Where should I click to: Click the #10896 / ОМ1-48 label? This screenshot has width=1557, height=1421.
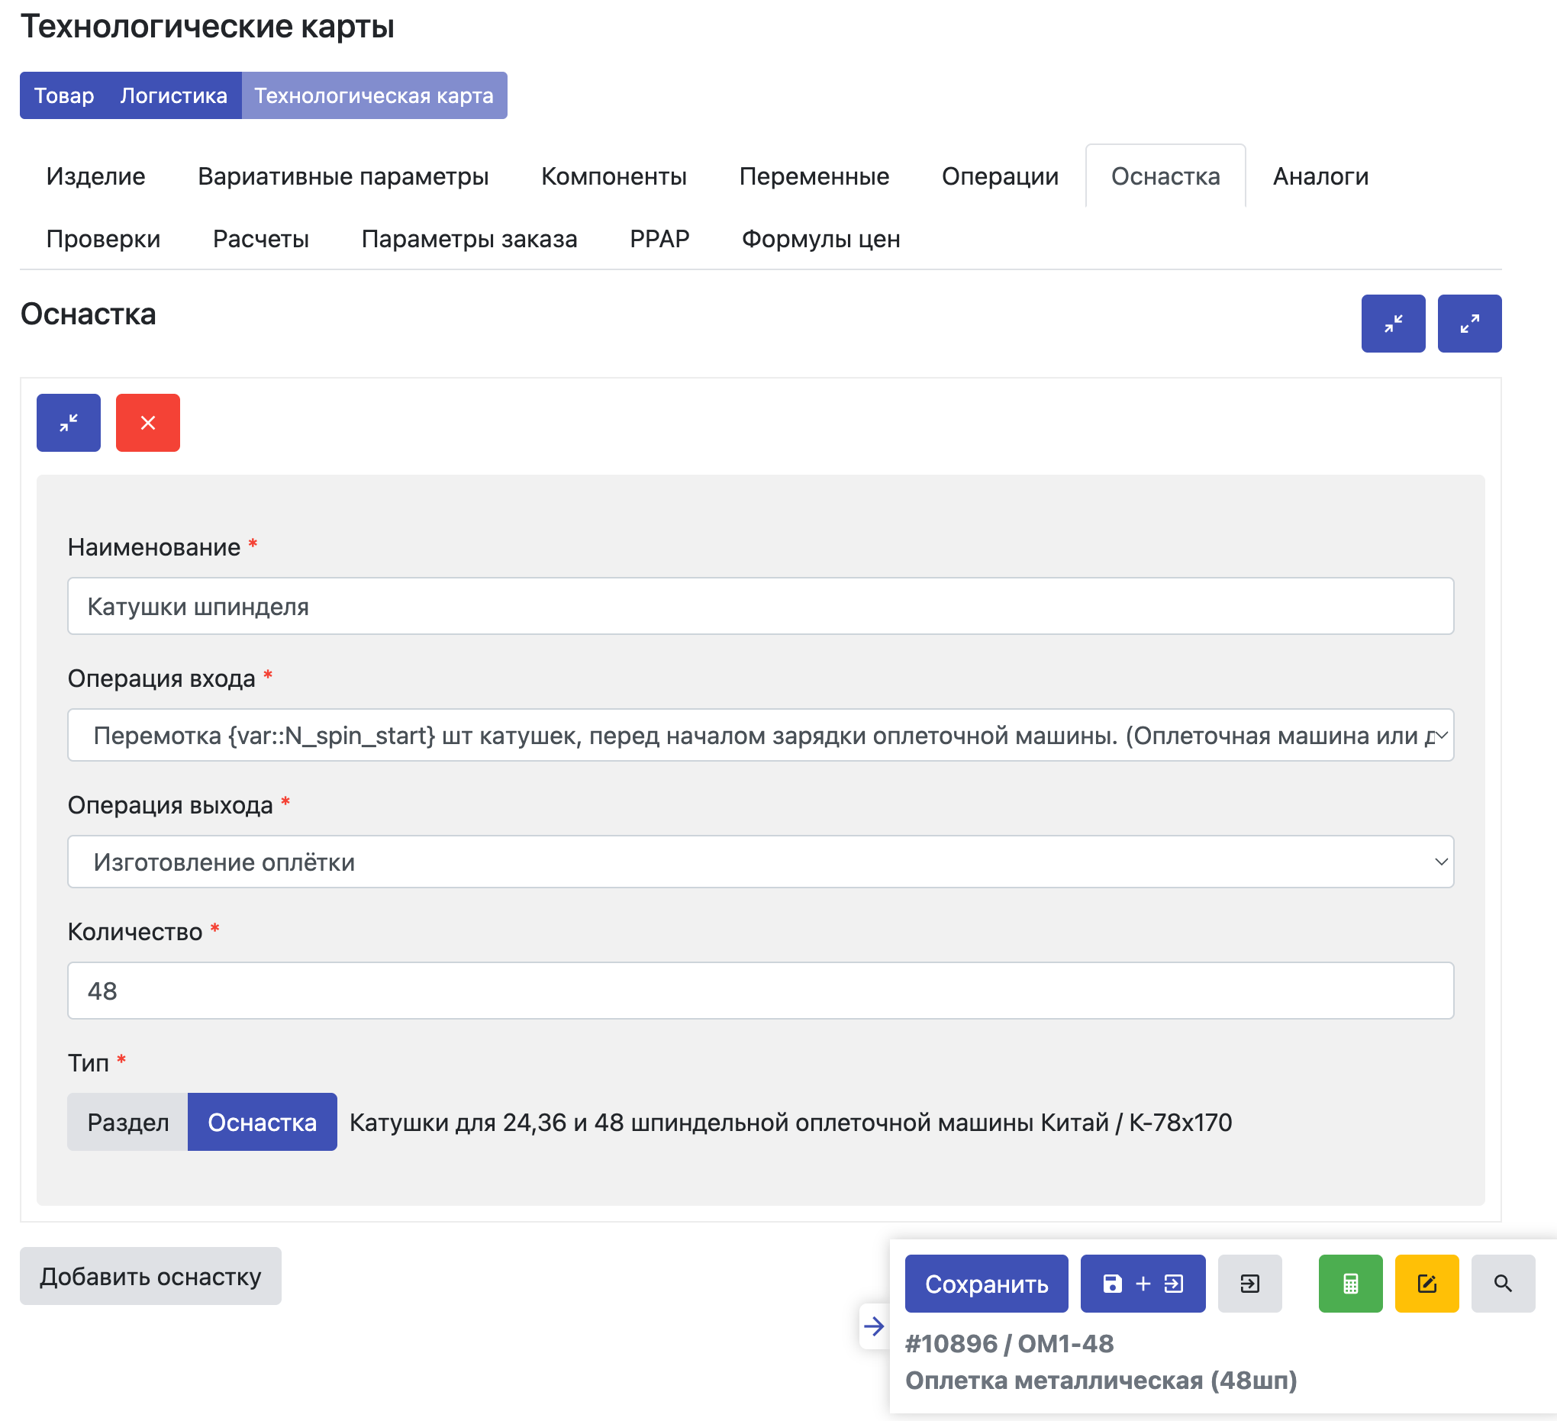(1010, 1344)
